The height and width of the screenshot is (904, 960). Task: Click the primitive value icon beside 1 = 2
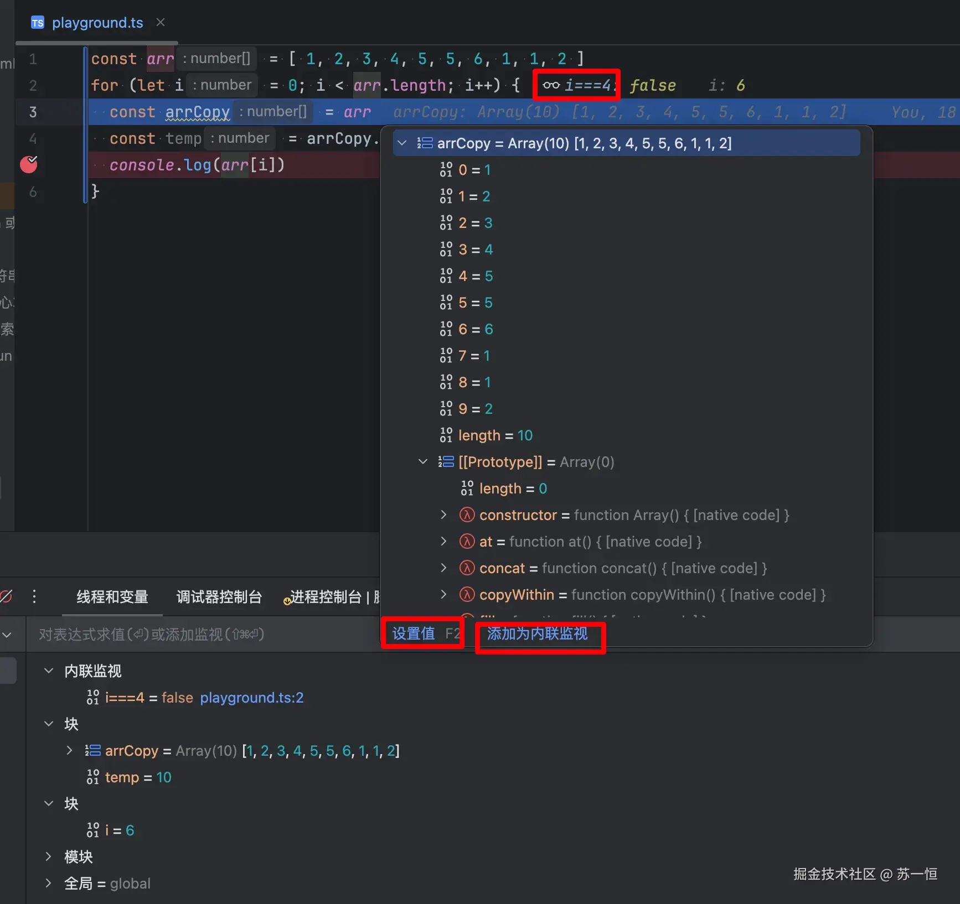pos(446,196)
